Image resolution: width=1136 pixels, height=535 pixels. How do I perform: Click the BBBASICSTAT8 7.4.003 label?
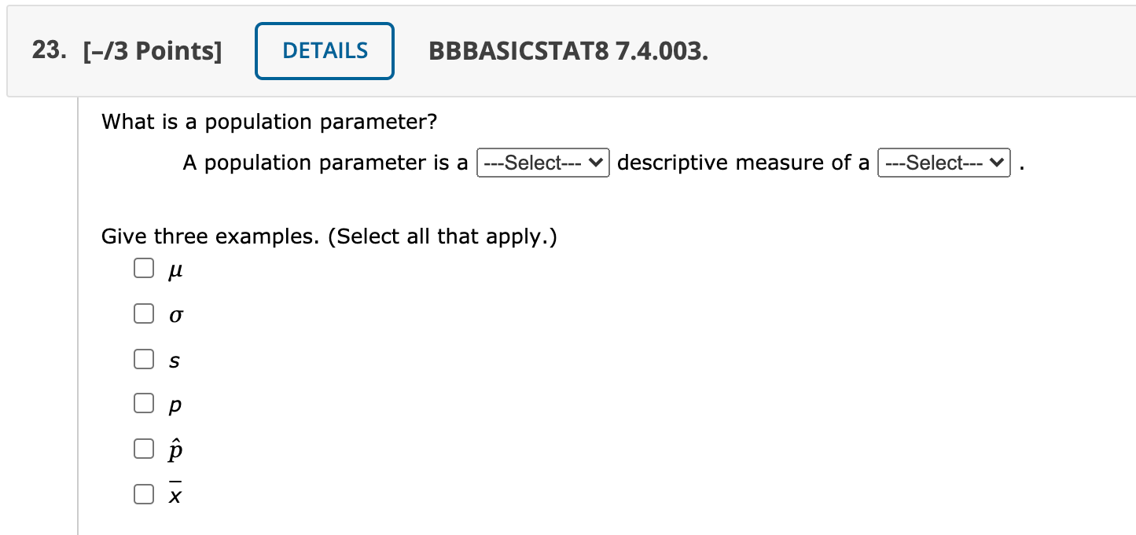click(x=568, y=53)
